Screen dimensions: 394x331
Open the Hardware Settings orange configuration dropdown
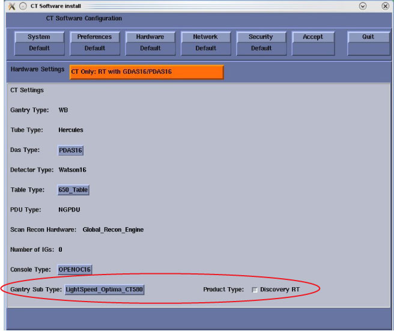(147, 72)
